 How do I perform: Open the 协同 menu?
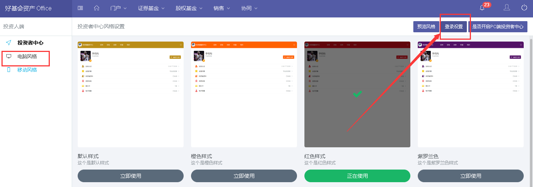249,8
